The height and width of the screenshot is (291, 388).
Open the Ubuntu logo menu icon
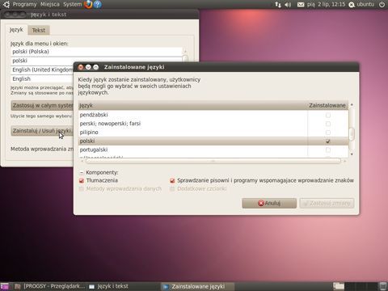pos(6,4)
